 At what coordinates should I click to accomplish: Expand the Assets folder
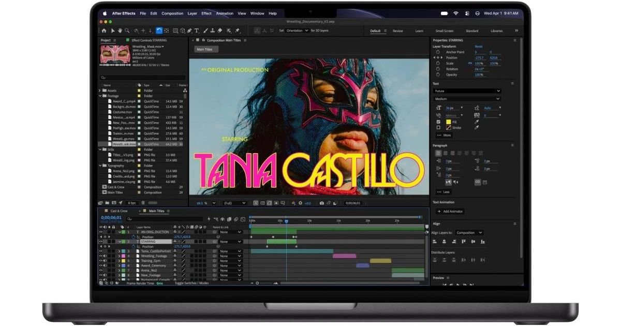[100, 91]
